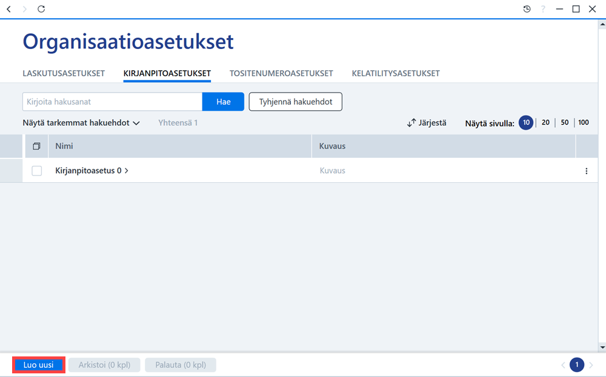606x377 pixels.
Task: Go back with the left arrow icon
Action: pos(9,9)
